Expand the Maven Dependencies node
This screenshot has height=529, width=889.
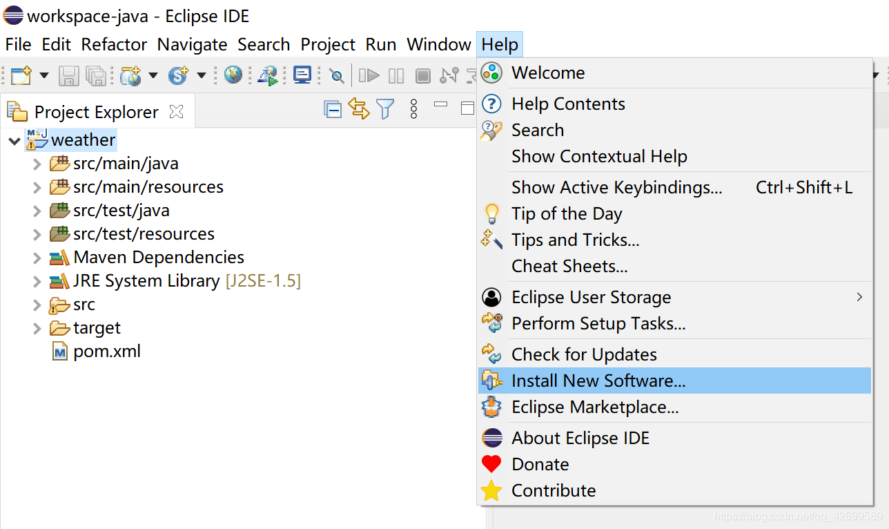(x=37, y=258)
